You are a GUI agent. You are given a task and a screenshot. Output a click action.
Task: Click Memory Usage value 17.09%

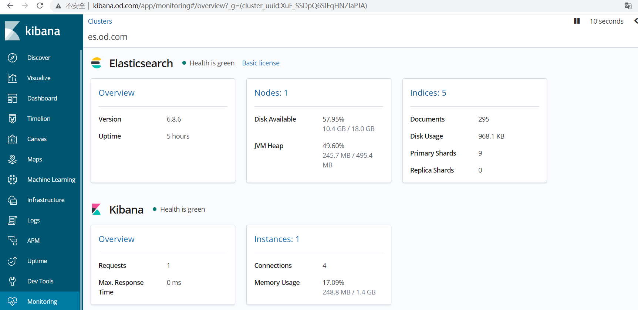coord(333,283)
